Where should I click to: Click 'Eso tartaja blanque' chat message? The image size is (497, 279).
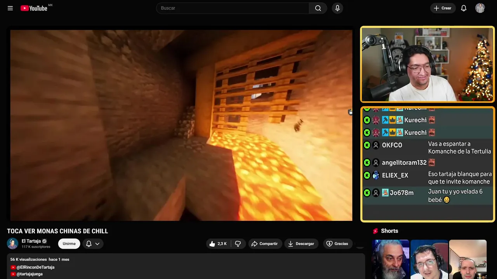460,178
